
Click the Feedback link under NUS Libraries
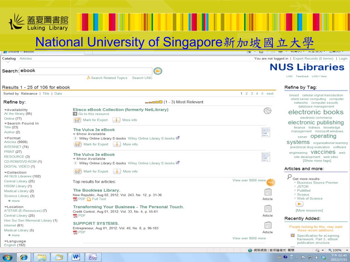pos(302,76)
